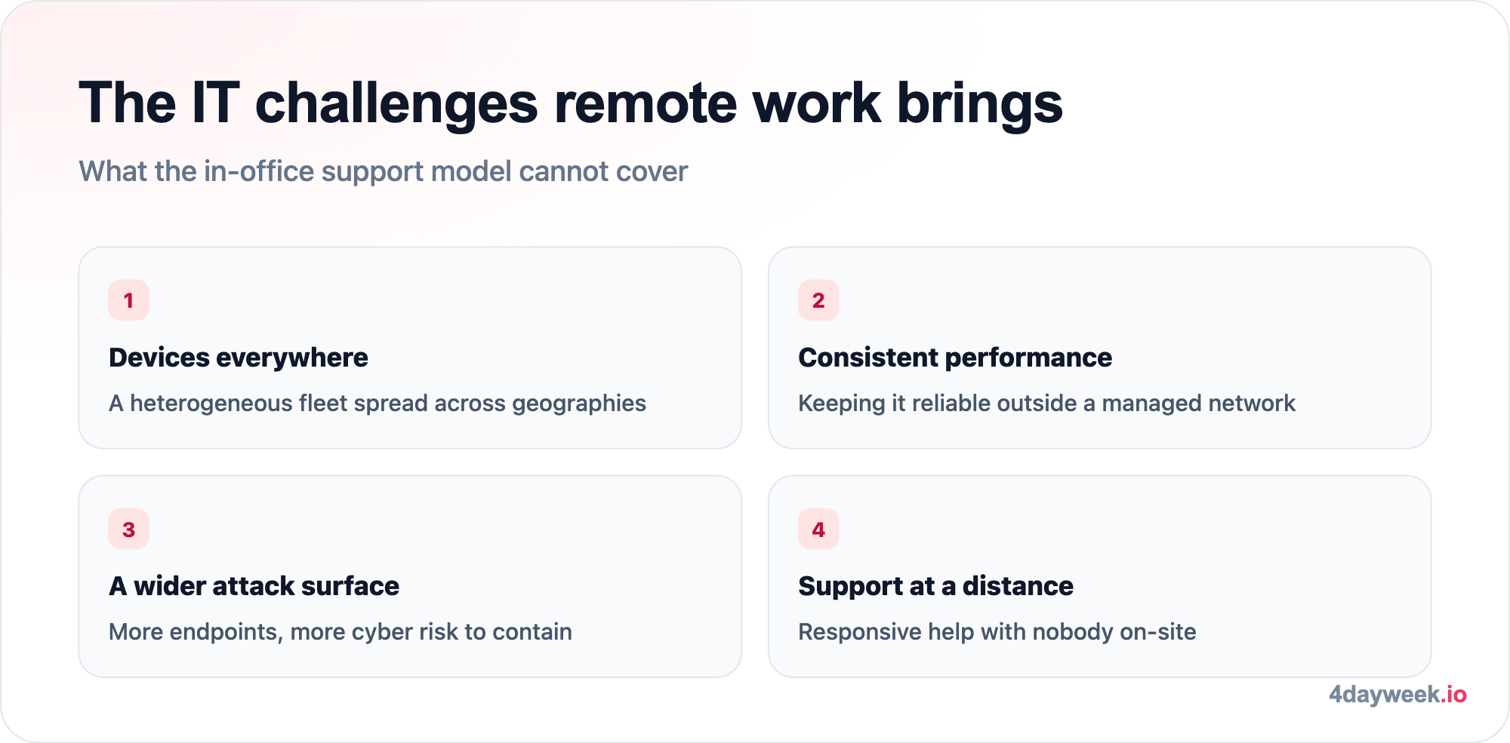This screenshot has width=1510, height=743.
Task: Click the number 3 badge
Action: (x=128, y=530)
